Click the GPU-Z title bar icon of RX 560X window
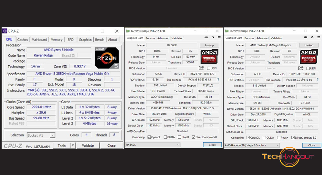This screenshot has width=322, height=175. pos(128,31)
